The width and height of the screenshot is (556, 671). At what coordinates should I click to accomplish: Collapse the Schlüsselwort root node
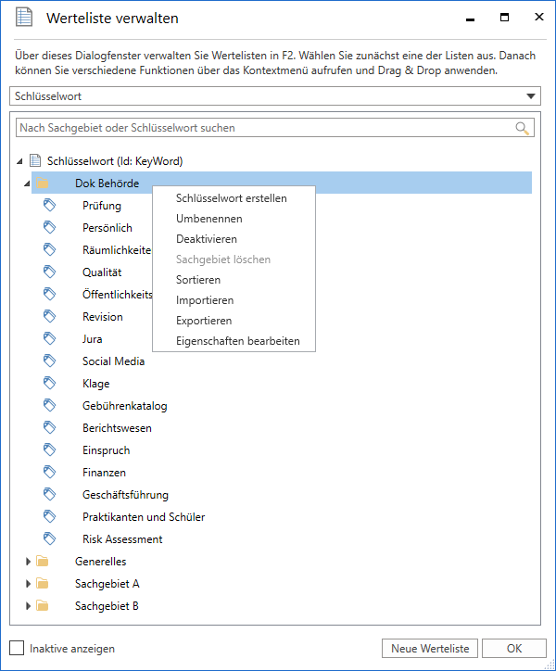point(20,162)
